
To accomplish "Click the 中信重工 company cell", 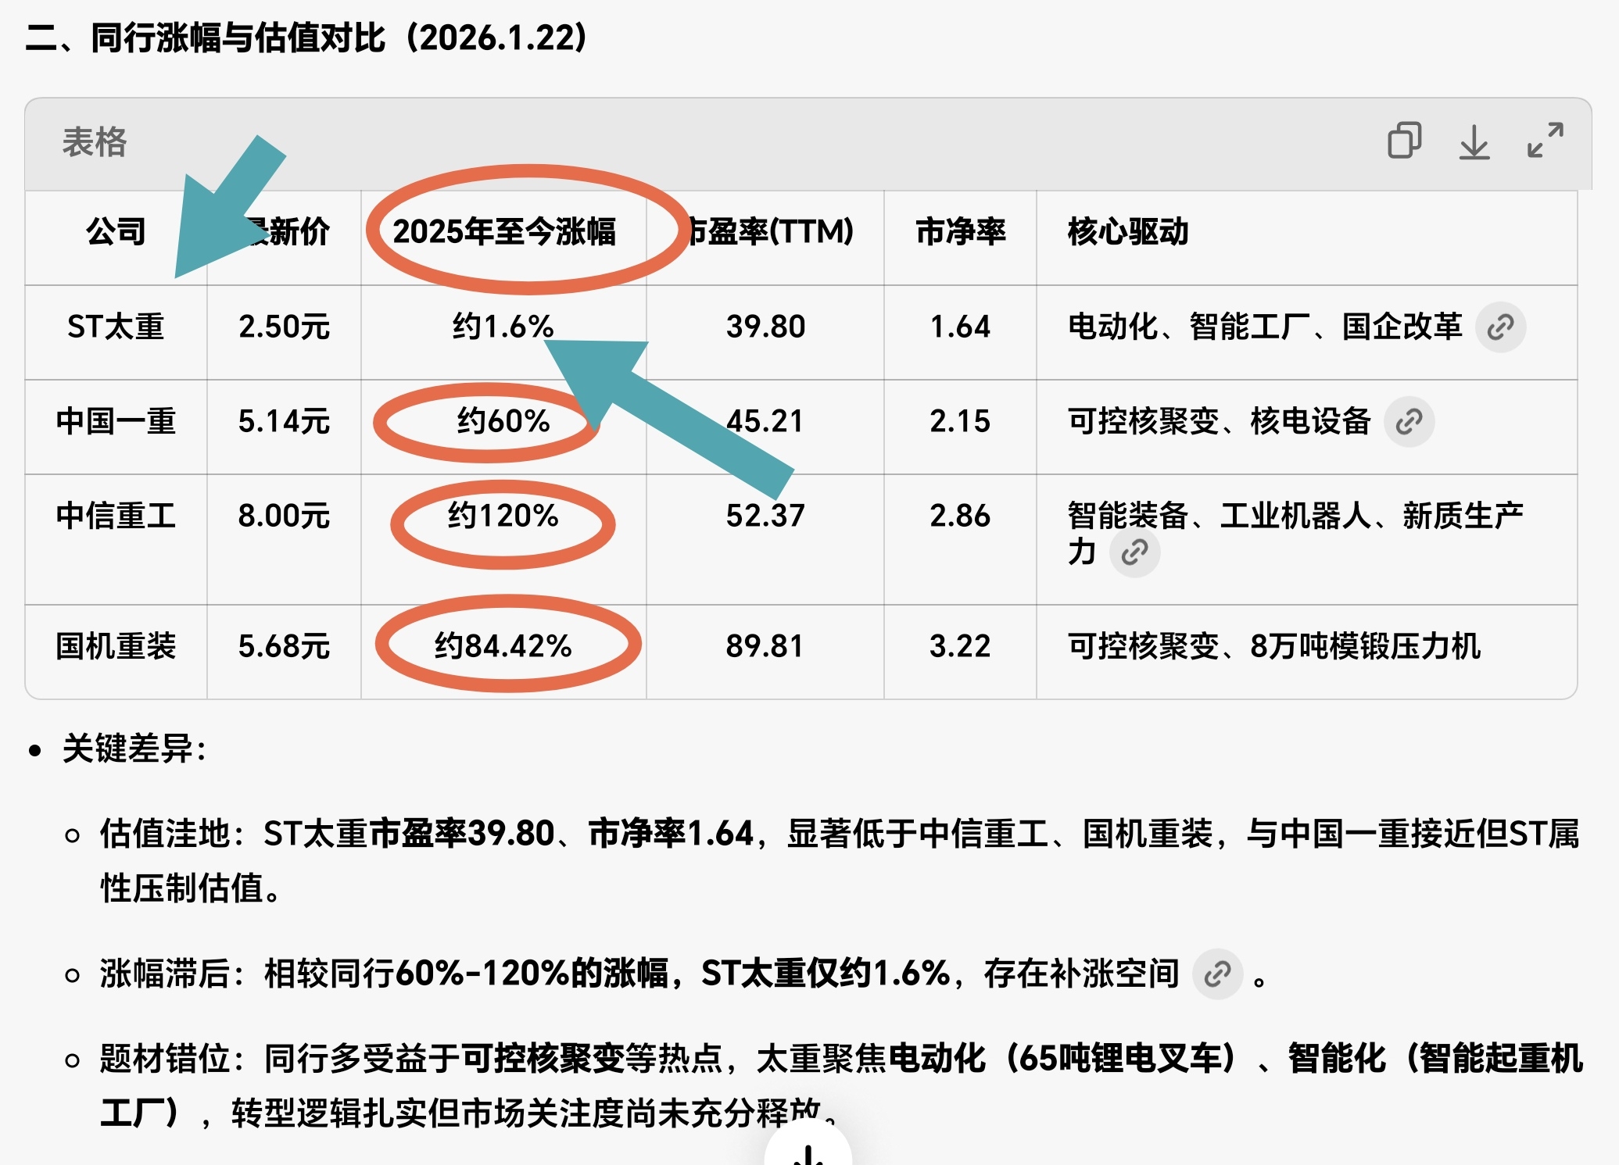I will point(116,516).
